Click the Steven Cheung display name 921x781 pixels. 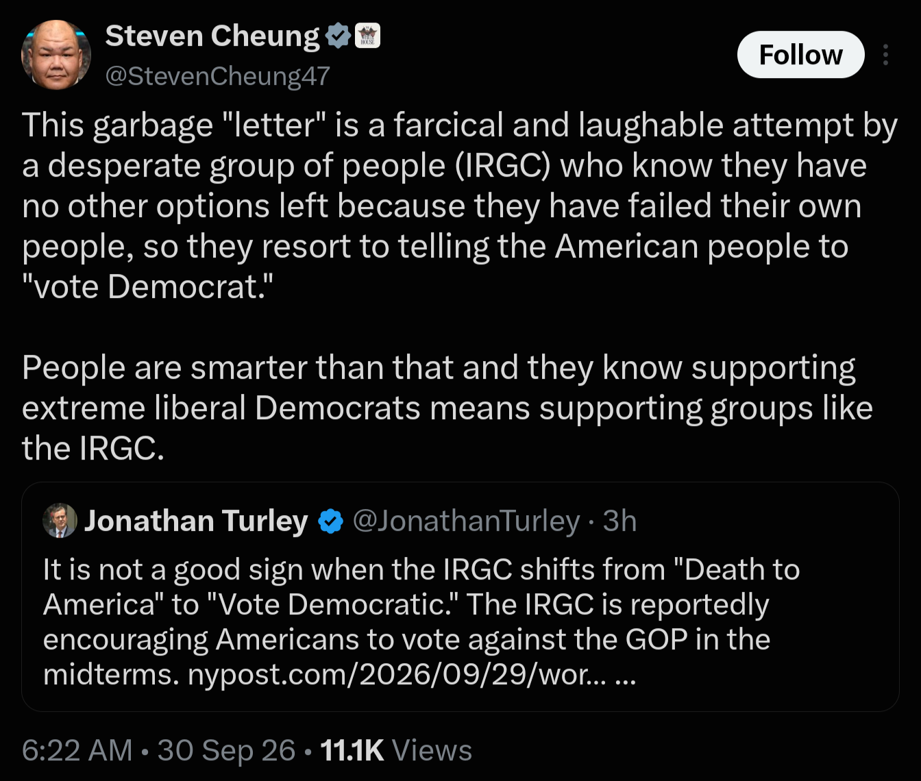coord(212,36)
